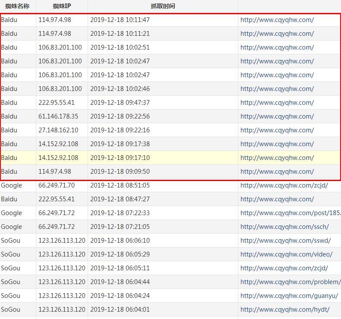
Task: Open the post/185 link in Google row
Action: click(290, 213)
